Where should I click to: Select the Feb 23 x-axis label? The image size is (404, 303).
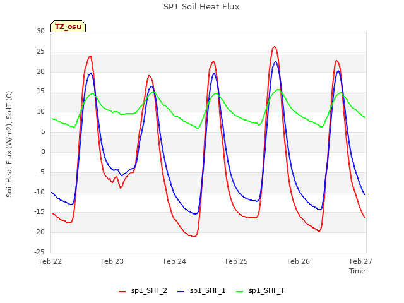[112, 261]
